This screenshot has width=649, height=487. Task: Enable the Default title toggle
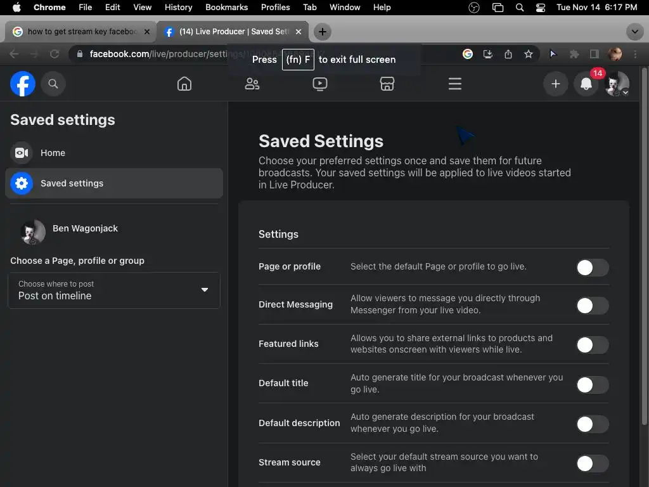pos(592,384)
